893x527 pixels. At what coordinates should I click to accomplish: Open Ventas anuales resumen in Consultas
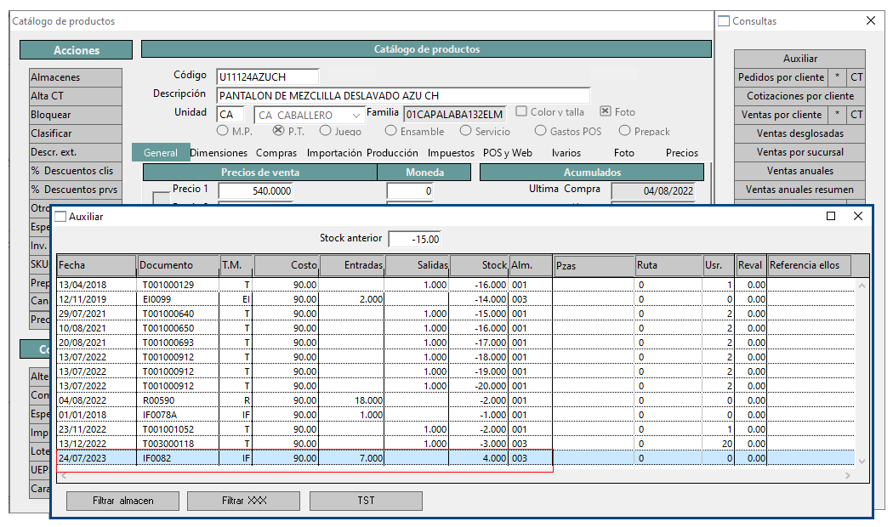coord(799,190)
